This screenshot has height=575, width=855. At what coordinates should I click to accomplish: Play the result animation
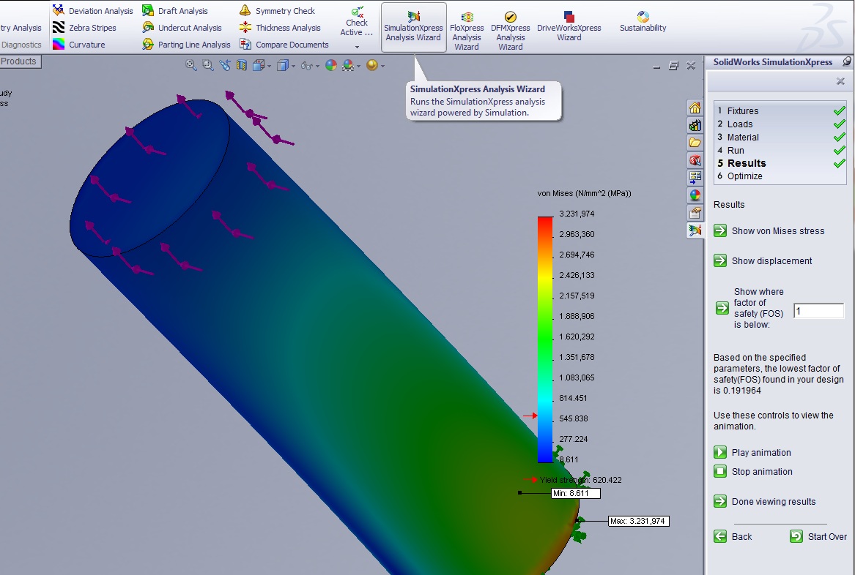pos(752,453)
